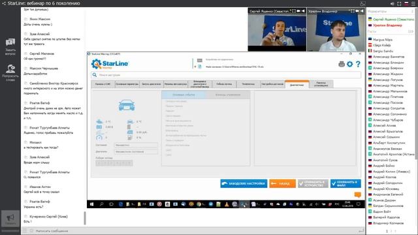Click the chat panel scrollbar

click(85, 218)
